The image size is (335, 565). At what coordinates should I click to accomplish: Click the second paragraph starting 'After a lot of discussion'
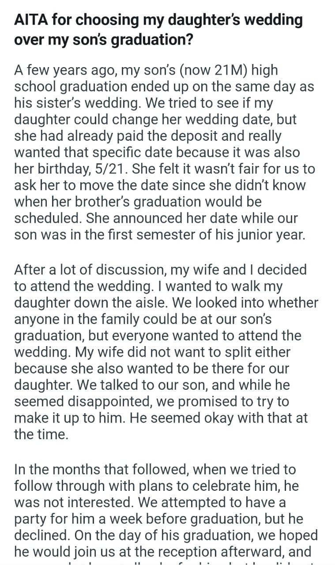coord(163,351)
